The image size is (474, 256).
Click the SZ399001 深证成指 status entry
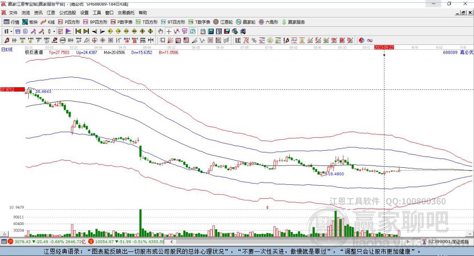[445, 242]
